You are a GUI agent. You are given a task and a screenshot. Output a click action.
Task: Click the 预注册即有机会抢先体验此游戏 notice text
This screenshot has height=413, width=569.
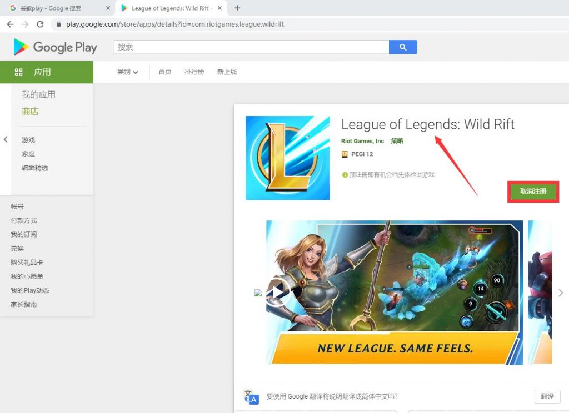coord(392,175)
